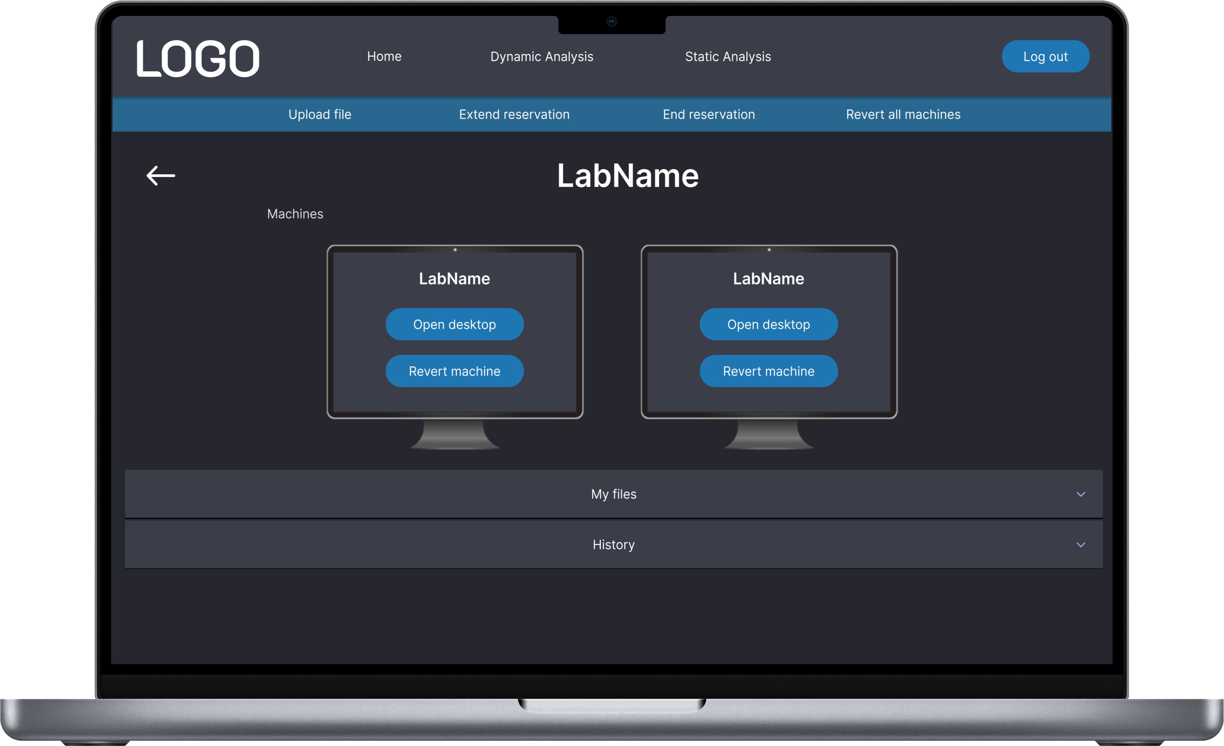Open Dynamic Analysis navigation item

coord(541,57)
